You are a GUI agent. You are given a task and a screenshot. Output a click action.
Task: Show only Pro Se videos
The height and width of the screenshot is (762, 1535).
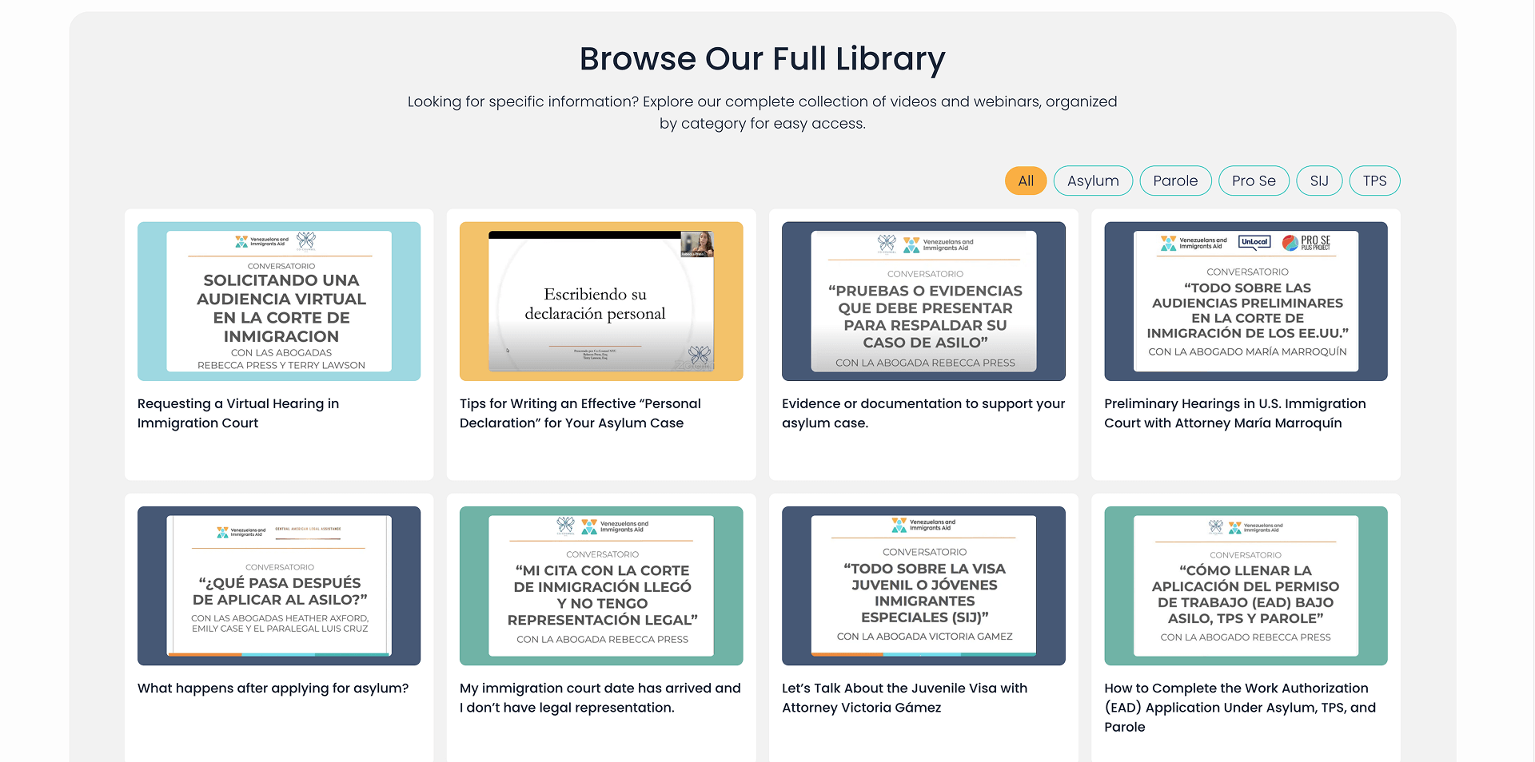pyautogui.click(x=1254, y=181)
